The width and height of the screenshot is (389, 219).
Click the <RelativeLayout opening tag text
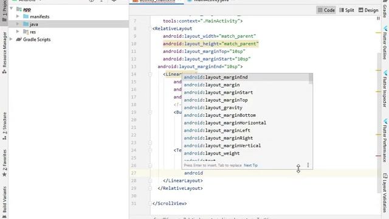172,29
